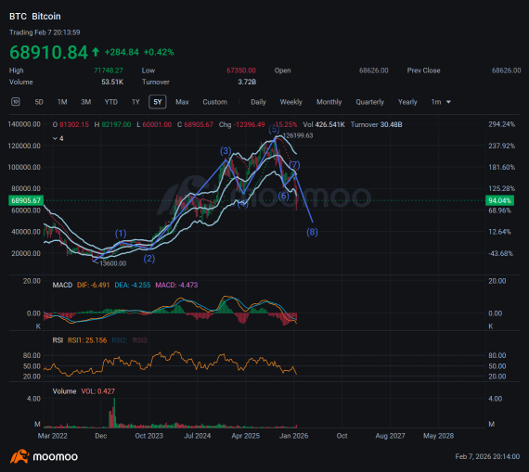Open the Custom range option

pos(215,102)
